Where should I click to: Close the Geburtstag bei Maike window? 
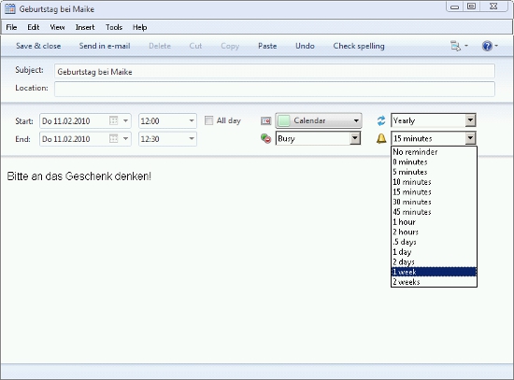pos(494,7)
